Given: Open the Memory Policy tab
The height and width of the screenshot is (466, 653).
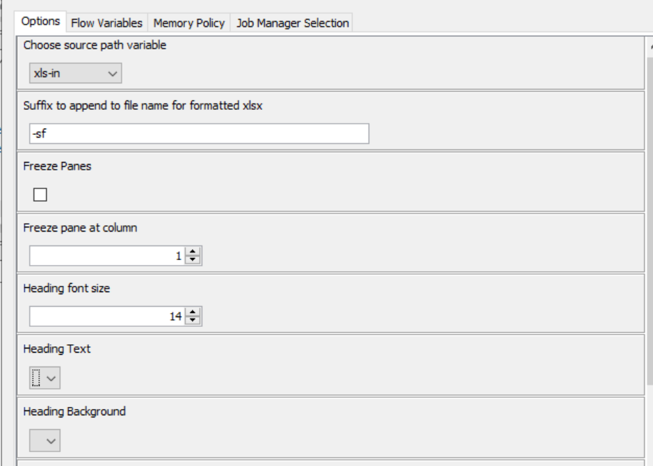Looking at the screenshot, I should pos(189,23).
